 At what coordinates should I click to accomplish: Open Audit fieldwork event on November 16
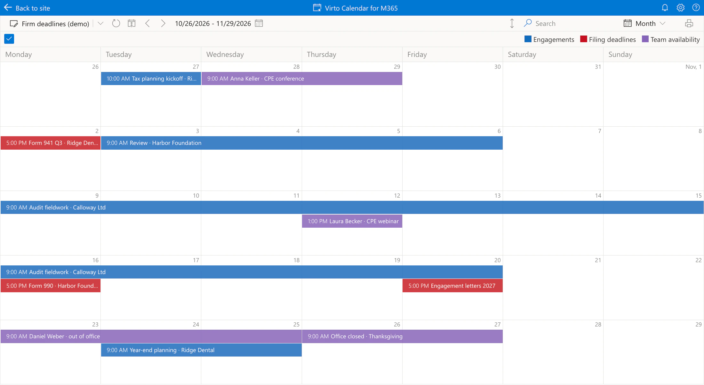pyautogui.click(x=252, y=272)
